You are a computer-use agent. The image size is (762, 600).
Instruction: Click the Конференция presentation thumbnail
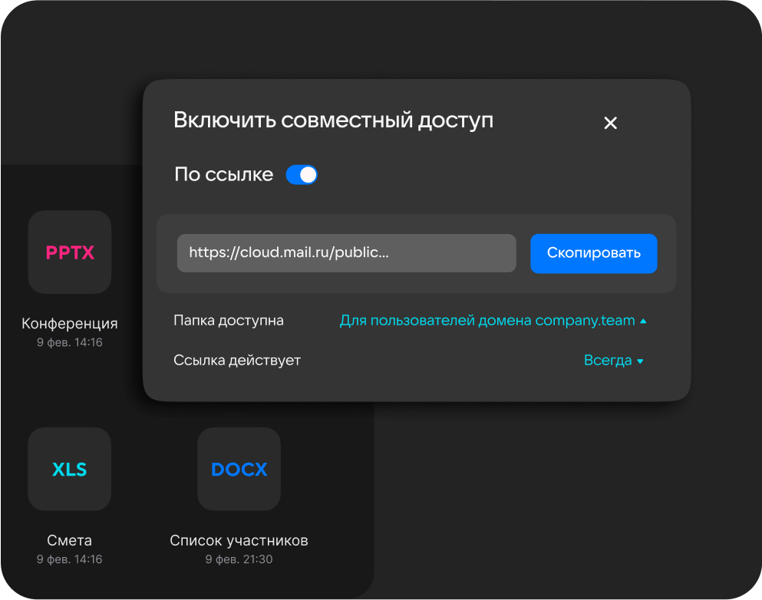pos(69,252)
